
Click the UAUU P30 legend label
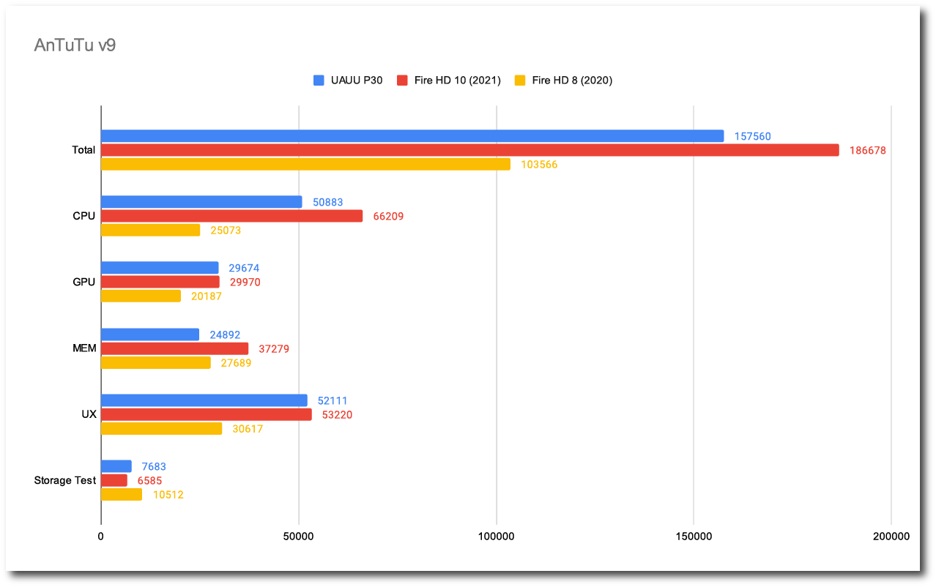(357, 81)
